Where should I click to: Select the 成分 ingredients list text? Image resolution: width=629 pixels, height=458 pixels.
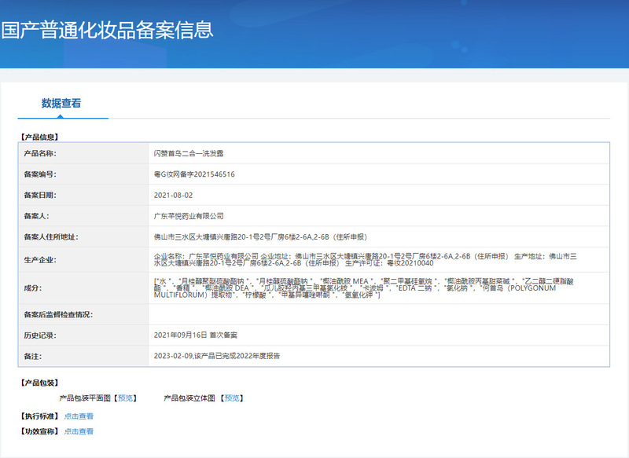[x=364, y=288]
